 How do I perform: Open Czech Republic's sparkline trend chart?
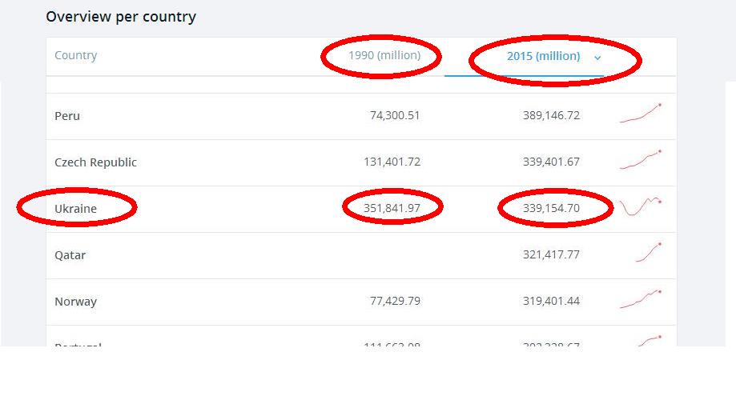[641, 160]
